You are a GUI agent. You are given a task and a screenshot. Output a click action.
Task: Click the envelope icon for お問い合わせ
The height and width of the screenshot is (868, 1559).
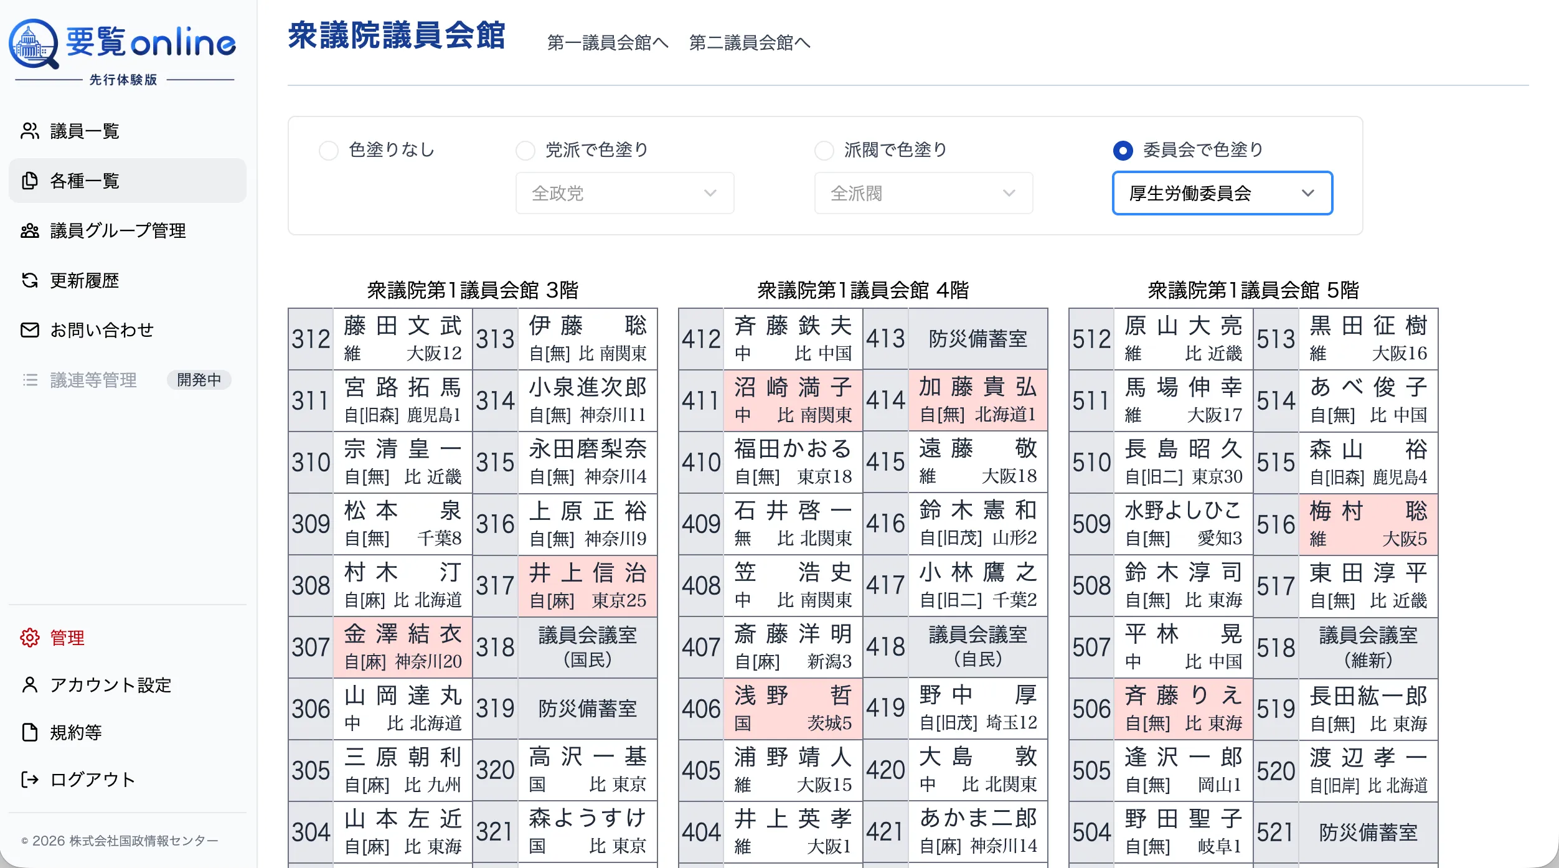coord(30,330)
